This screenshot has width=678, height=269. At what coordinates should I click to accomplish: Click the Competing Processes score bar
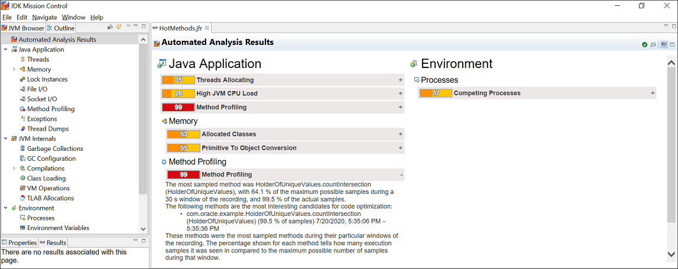[436, 93]
